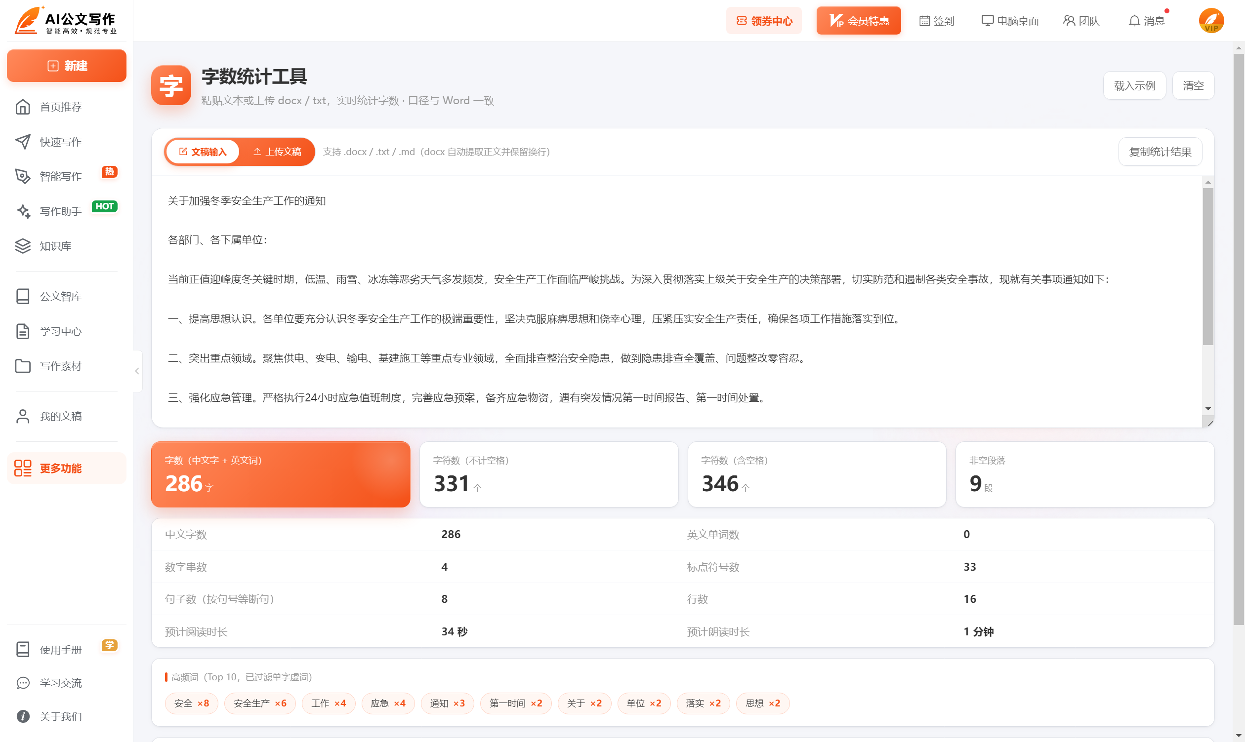Click the 预计阅读时长 34 秒 value
1245x742 pixels.
[455, 632]
